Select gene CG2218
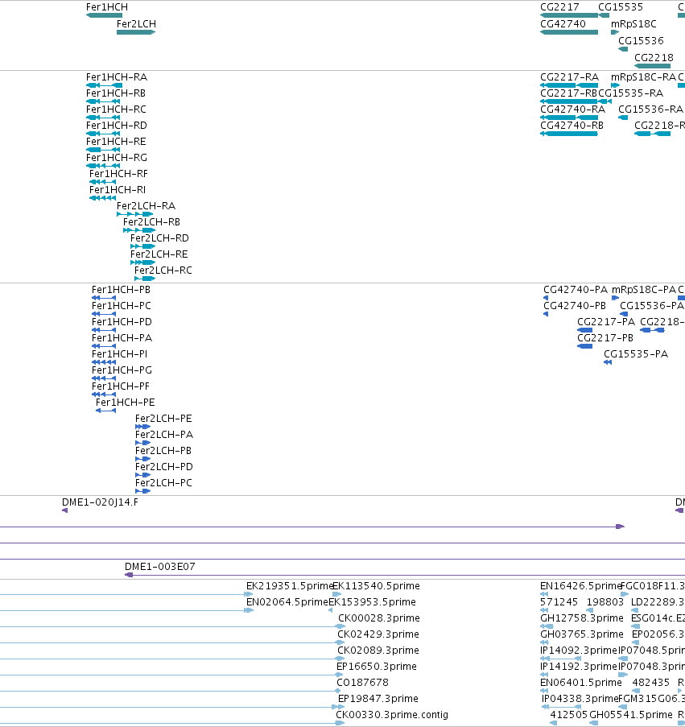This screenshot has height=727, width=685. [x=653, y=66]
